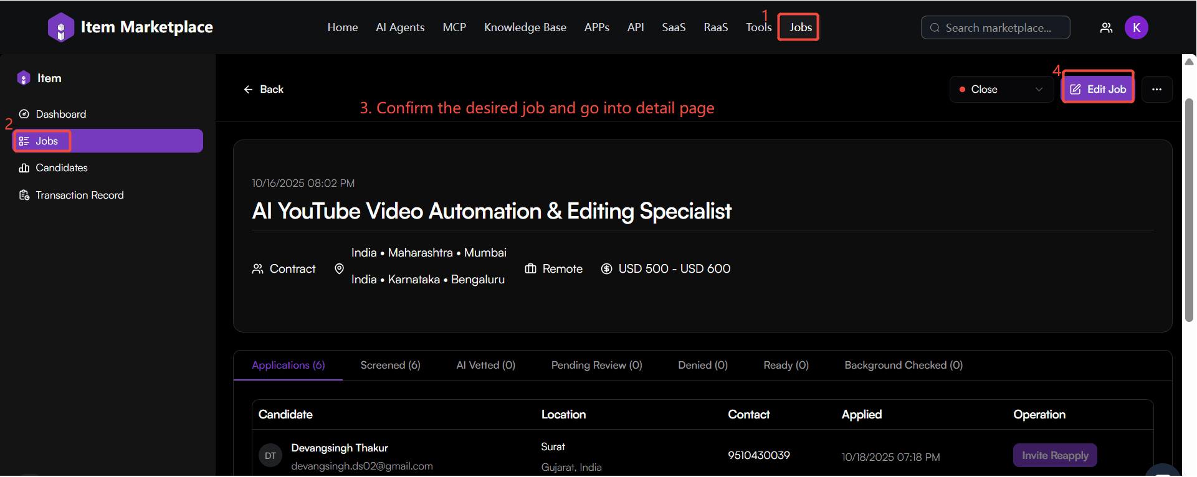Screen dimensions: 1197x477
Task: Open Transaction Record in the sidebar
Action: point(79,195)
